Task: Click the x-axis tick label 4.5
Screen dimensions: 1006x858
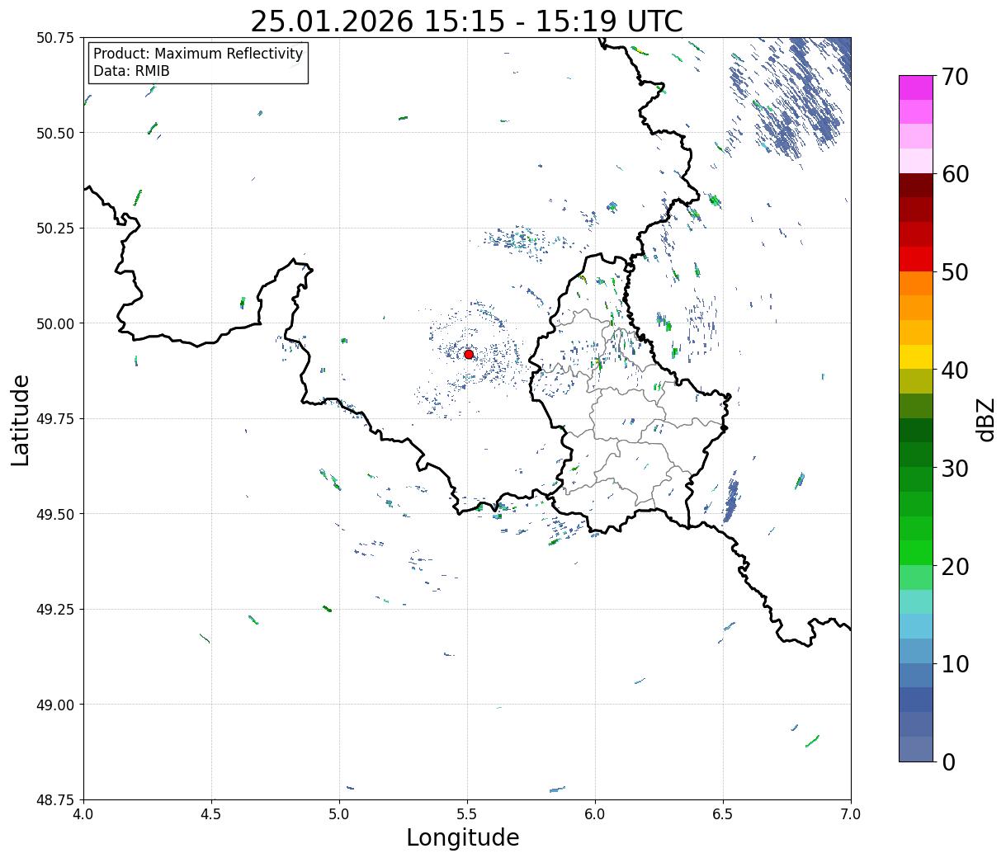Action: 212,814
